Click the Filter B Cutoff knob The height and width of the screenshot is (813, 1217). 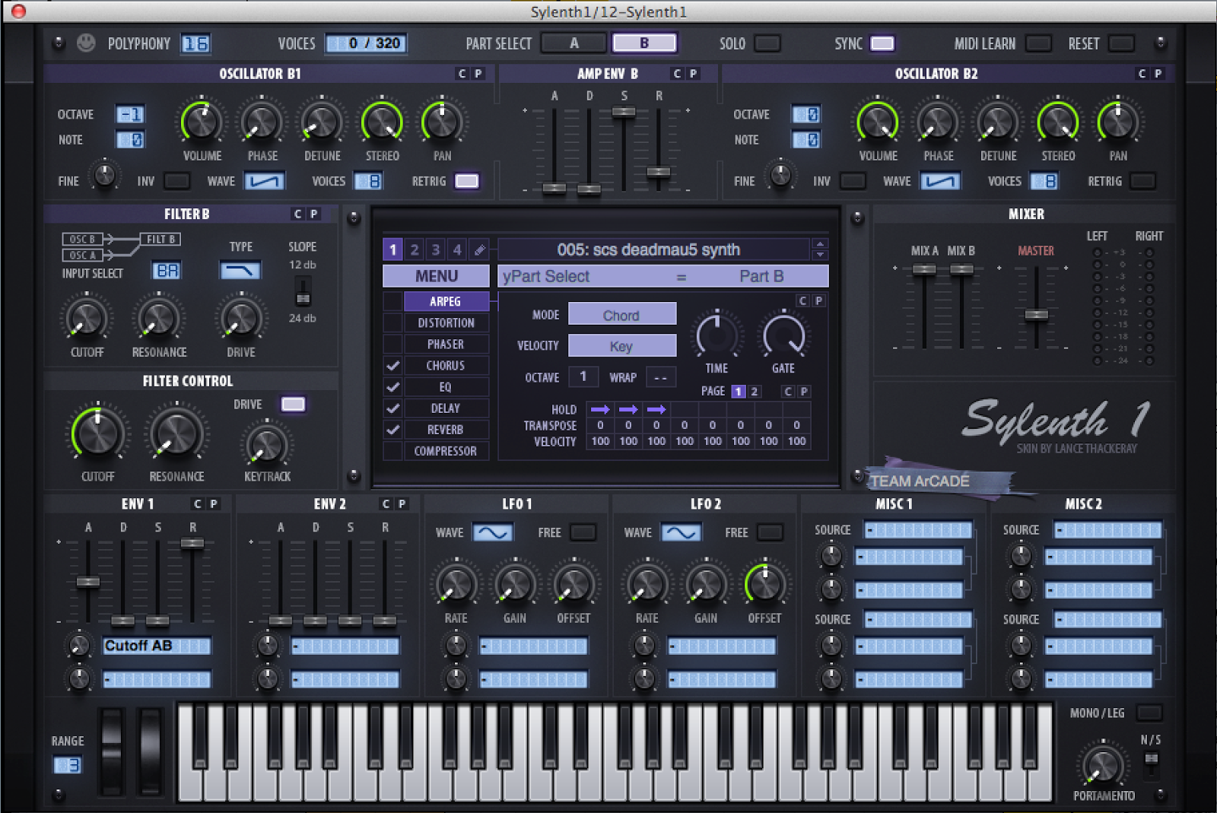pos(87,319)
